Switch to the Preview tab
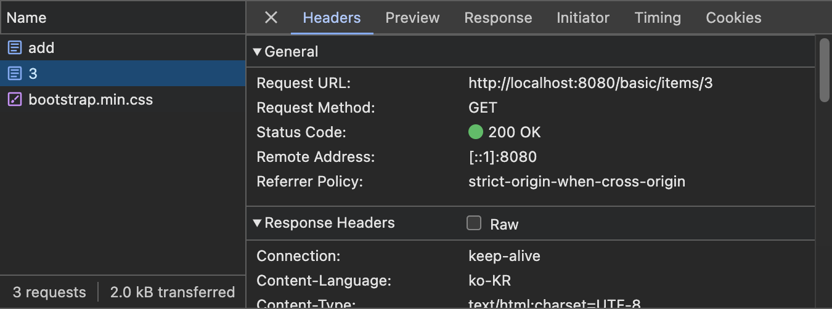The image size is (832, 309). (x=412, y=18)
